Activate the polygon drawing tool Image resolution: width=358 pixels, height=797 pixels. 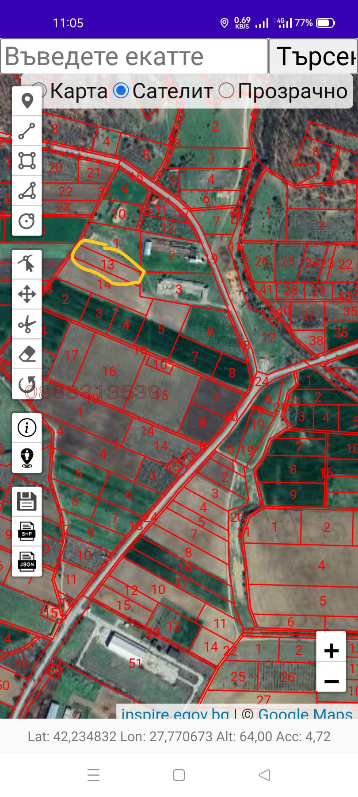coord(27,191)
